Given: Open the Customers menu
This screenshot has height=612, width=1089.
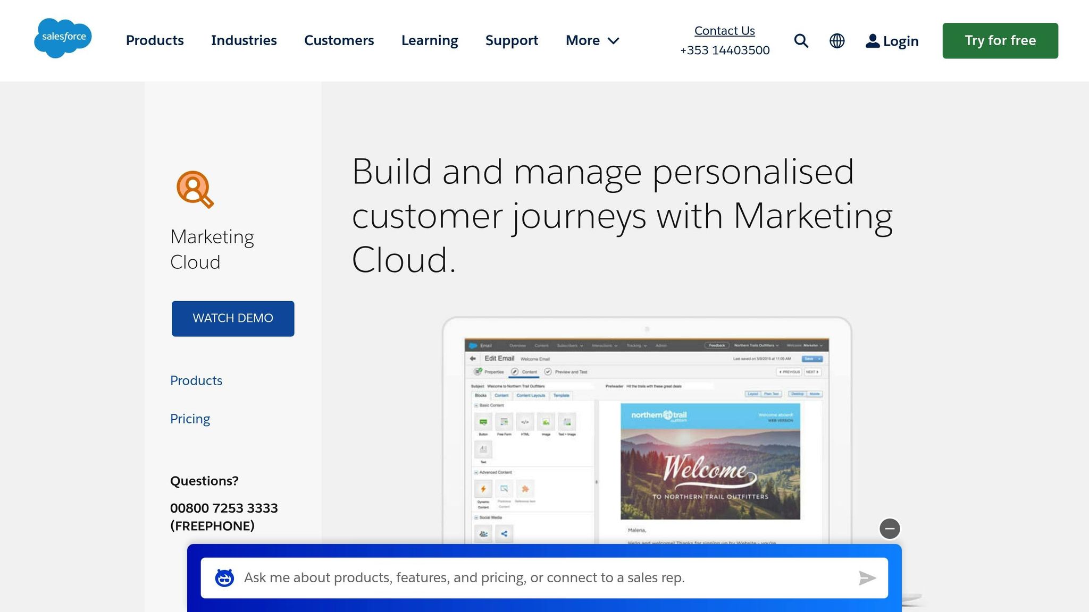Looking at the screenshot, I should click(x=339, y=40).
